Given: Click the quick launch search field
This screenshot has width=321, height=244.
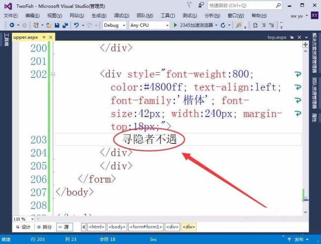Looking at the screenshot, I should [x=245, y=5].
